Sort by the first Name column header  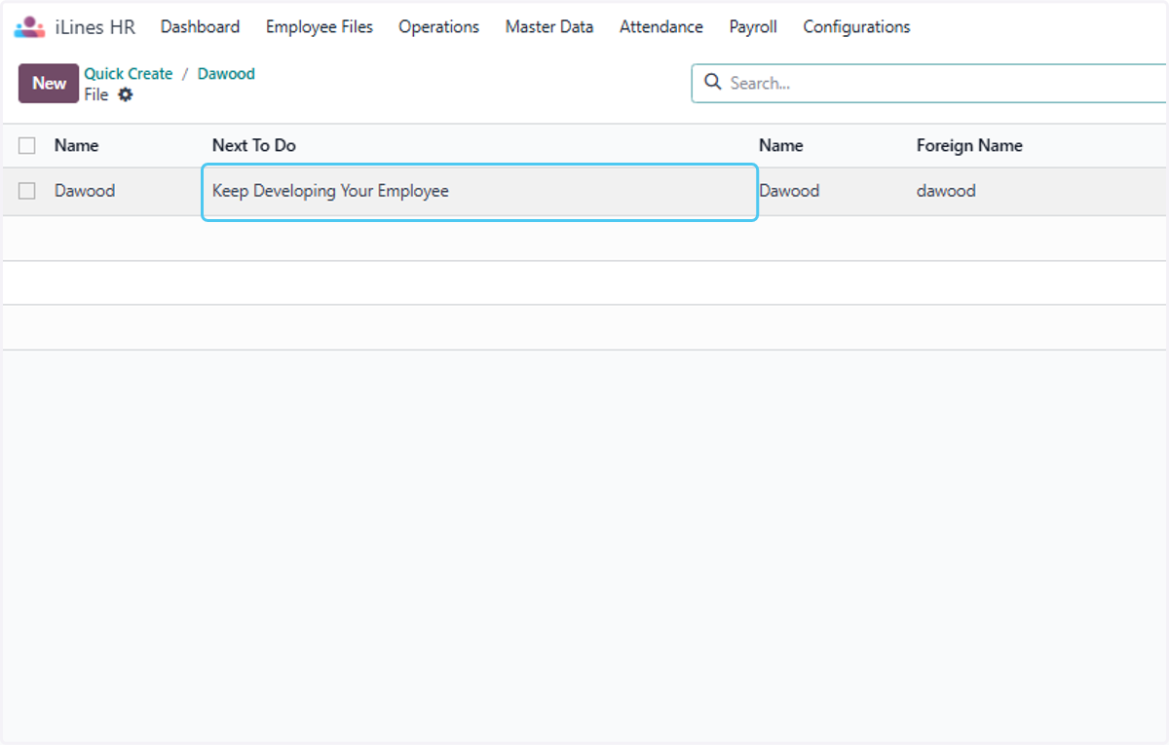tap(76, 145)
